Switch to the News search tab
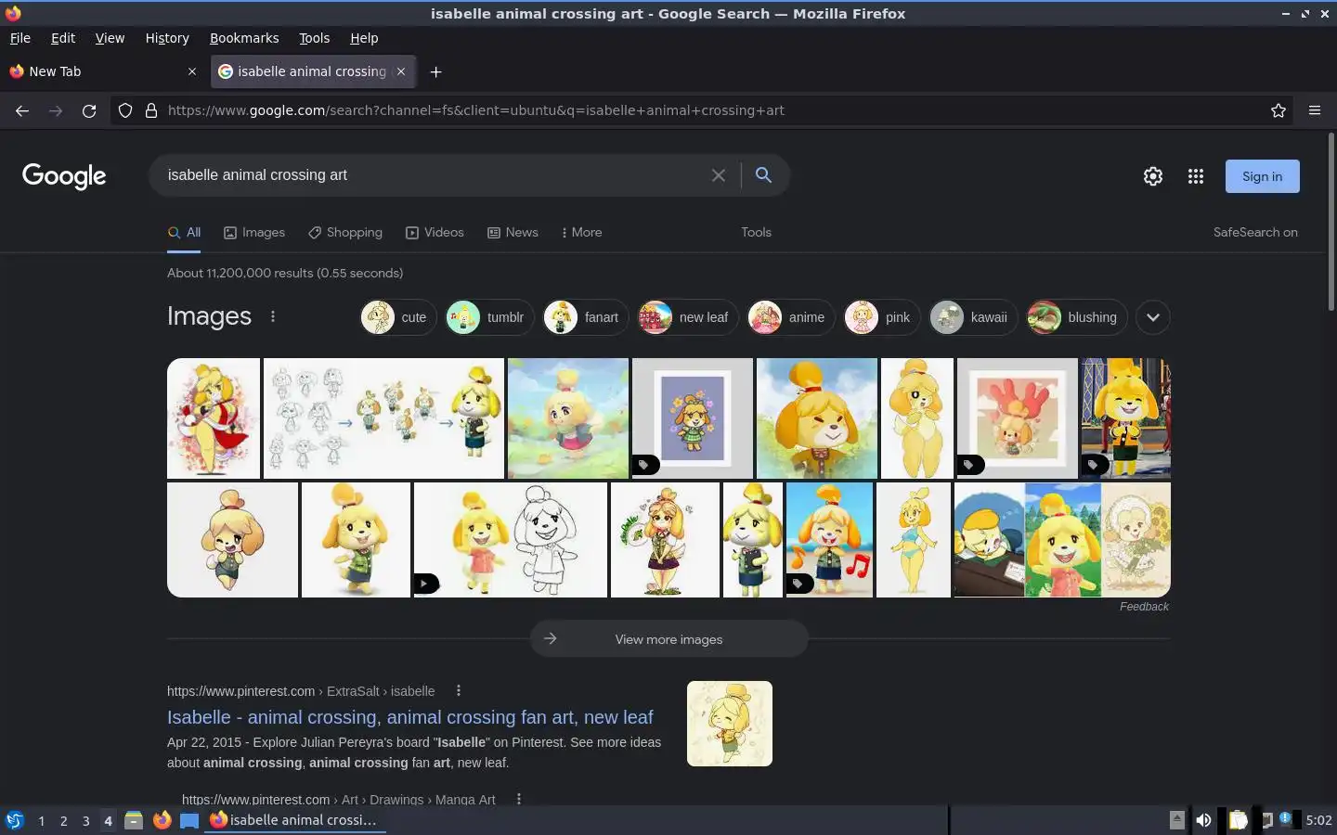The width and height of the screenshot is (1337, 835). click(x=513, y=232)
